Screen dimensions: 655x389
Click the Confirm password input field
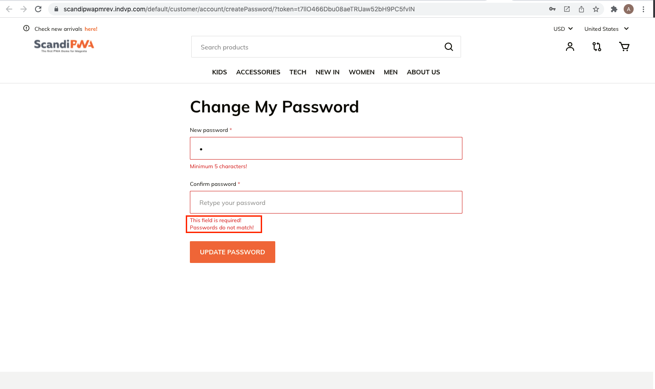coord(326,202)
